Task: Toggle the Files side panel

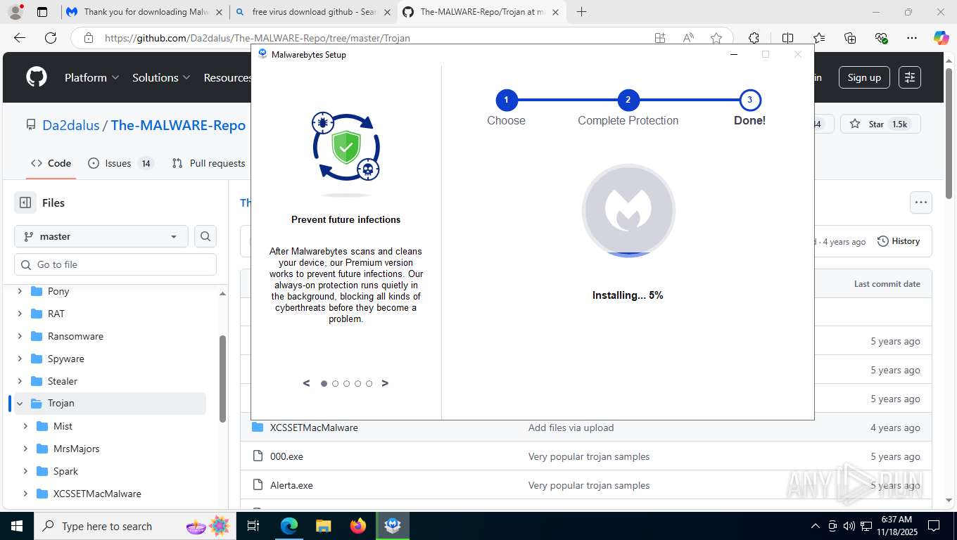Action: click(25, 202)
